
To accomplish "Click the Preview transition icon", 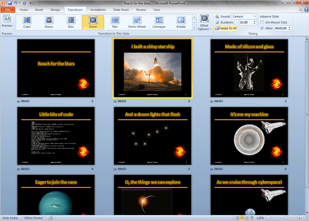I will (7, 21).
